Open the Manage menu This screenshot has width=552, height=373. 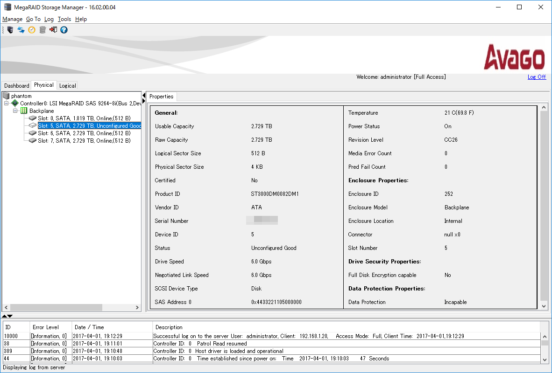tap(12, 19)
